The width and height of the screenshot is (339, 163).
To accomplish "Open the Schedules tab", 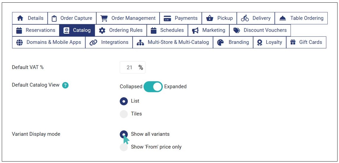I will point(167,30).
